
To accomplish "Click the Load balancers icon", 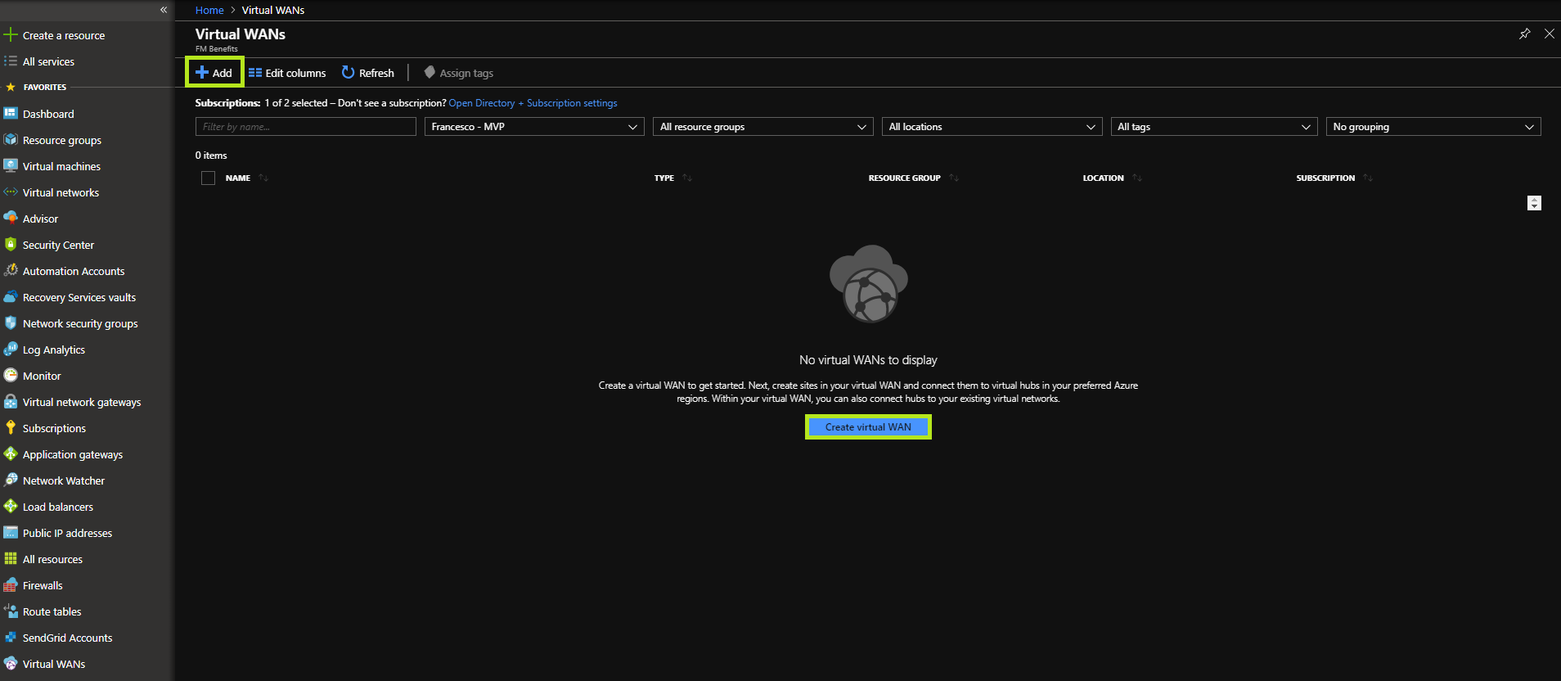I will [11, 507].
